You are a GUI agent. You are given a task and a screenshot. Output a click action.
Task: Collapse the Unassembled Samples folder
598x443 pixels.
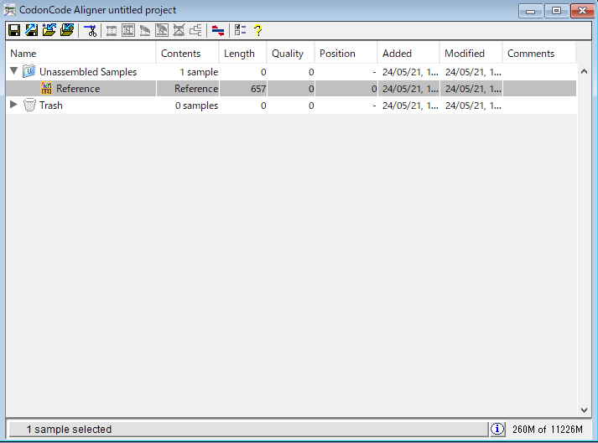13,72
